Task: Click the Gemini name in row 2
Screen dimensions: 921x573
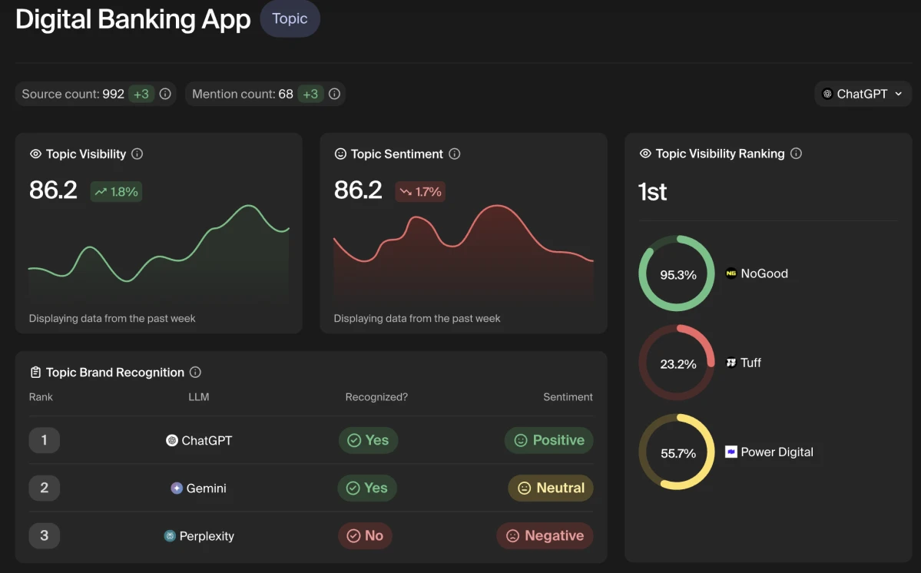Action: coord(206,488)
